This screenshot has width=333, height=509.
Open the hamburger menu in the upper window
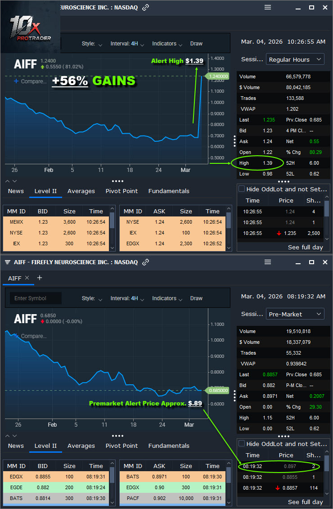click(x=268, y=7)
